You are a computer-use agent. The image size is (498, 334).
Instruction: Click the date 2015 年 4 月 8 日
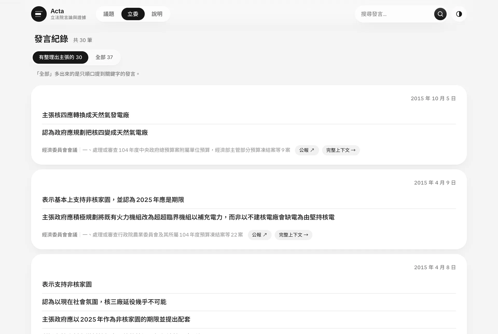click(435, 267)
